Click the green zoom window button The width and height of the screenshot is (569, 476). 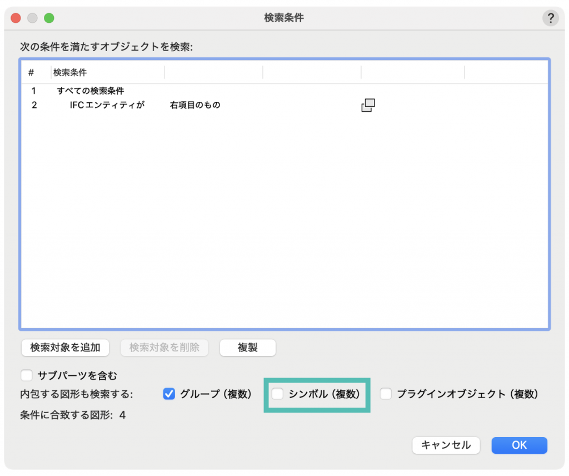coord(49,18)
